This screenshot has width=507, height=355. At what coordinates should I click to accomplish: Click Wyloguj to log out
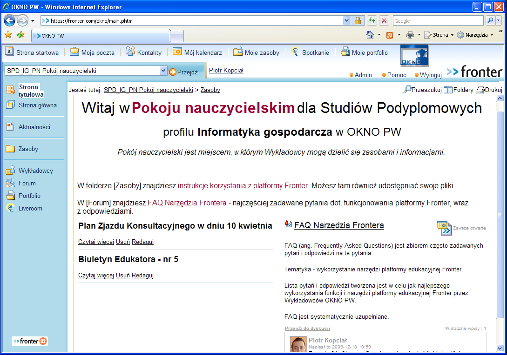pos(428,75)
